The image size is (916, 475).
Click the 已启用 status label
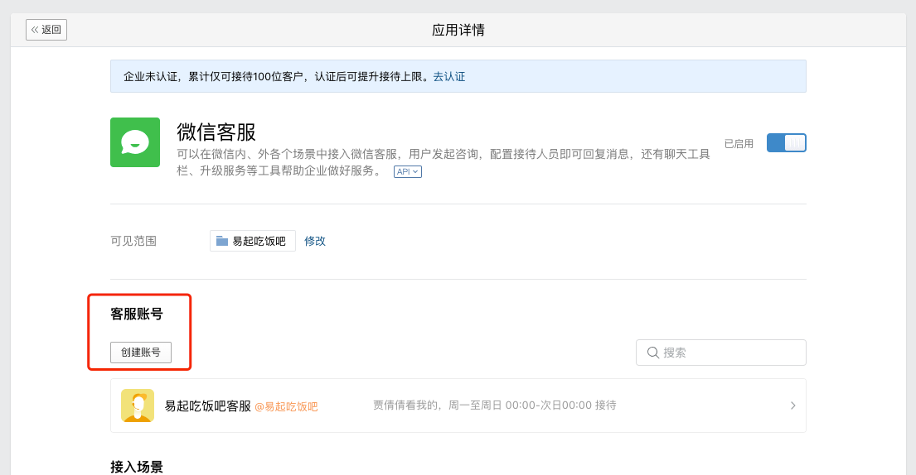[739, 143]
